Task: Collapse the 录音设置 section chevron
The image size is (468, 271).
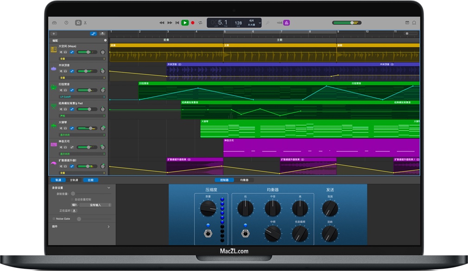Action: tap(109, 188)
